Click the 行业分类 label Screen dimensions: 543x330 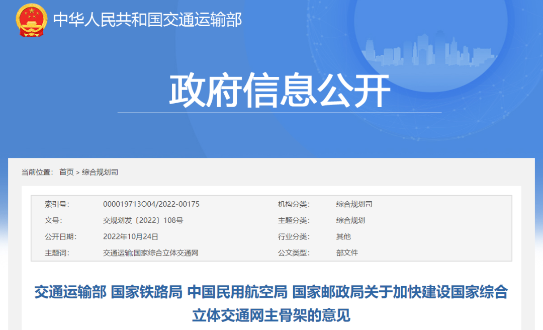tap(294, 237)
